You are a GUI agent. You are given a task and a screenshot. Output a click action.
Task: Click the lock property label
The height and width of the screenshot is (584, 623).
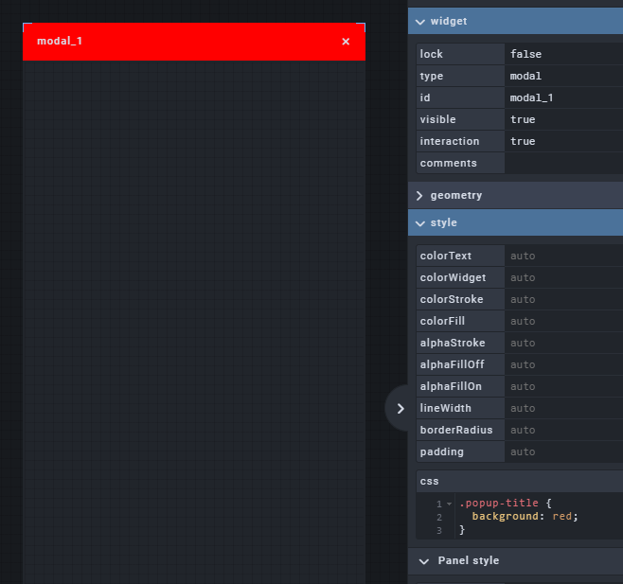pyautogui.click(x=460, y=54)
